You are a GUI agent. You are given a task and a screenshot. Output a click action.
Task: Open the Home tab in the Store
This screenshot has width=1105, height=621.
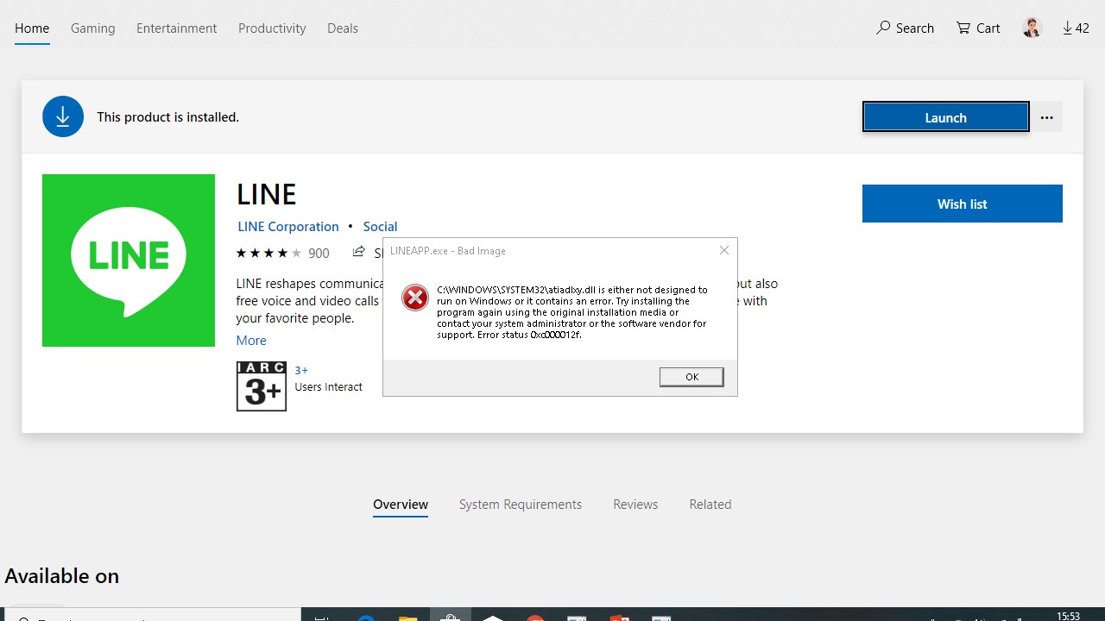(x=32, y=28)
